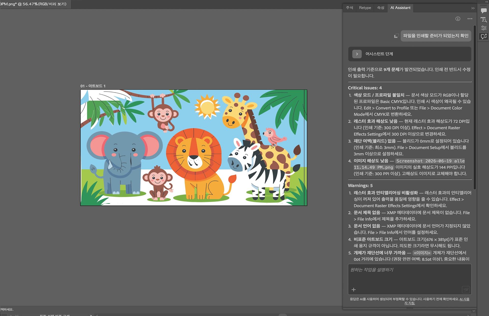Select the jungle animals image on artboard
This screenshot has height=316, width=489.
[x=194, y=148]
